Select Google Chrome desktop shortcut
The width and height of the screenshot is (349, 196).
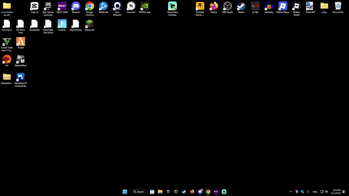pyautogui.click(x=89, y=9)
